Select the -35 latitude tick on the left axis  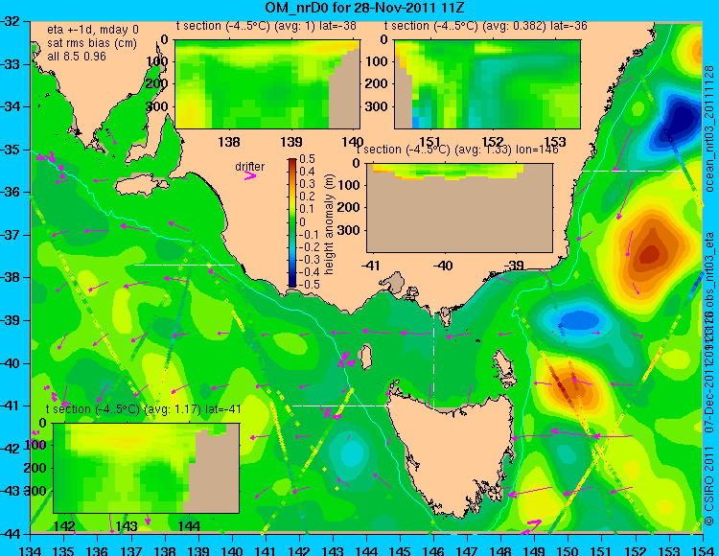click(12, 150)
